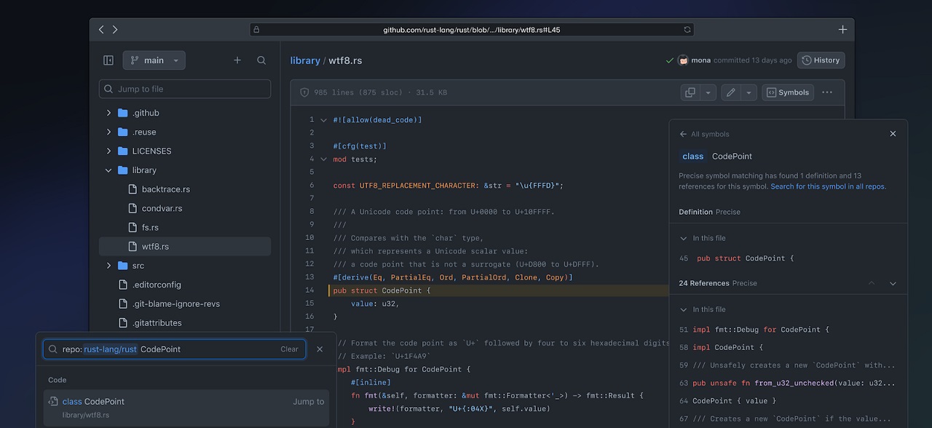Open the edit options dropdown arrow
This screenshot has width=932, height=428.
click(x=749, y=92)
